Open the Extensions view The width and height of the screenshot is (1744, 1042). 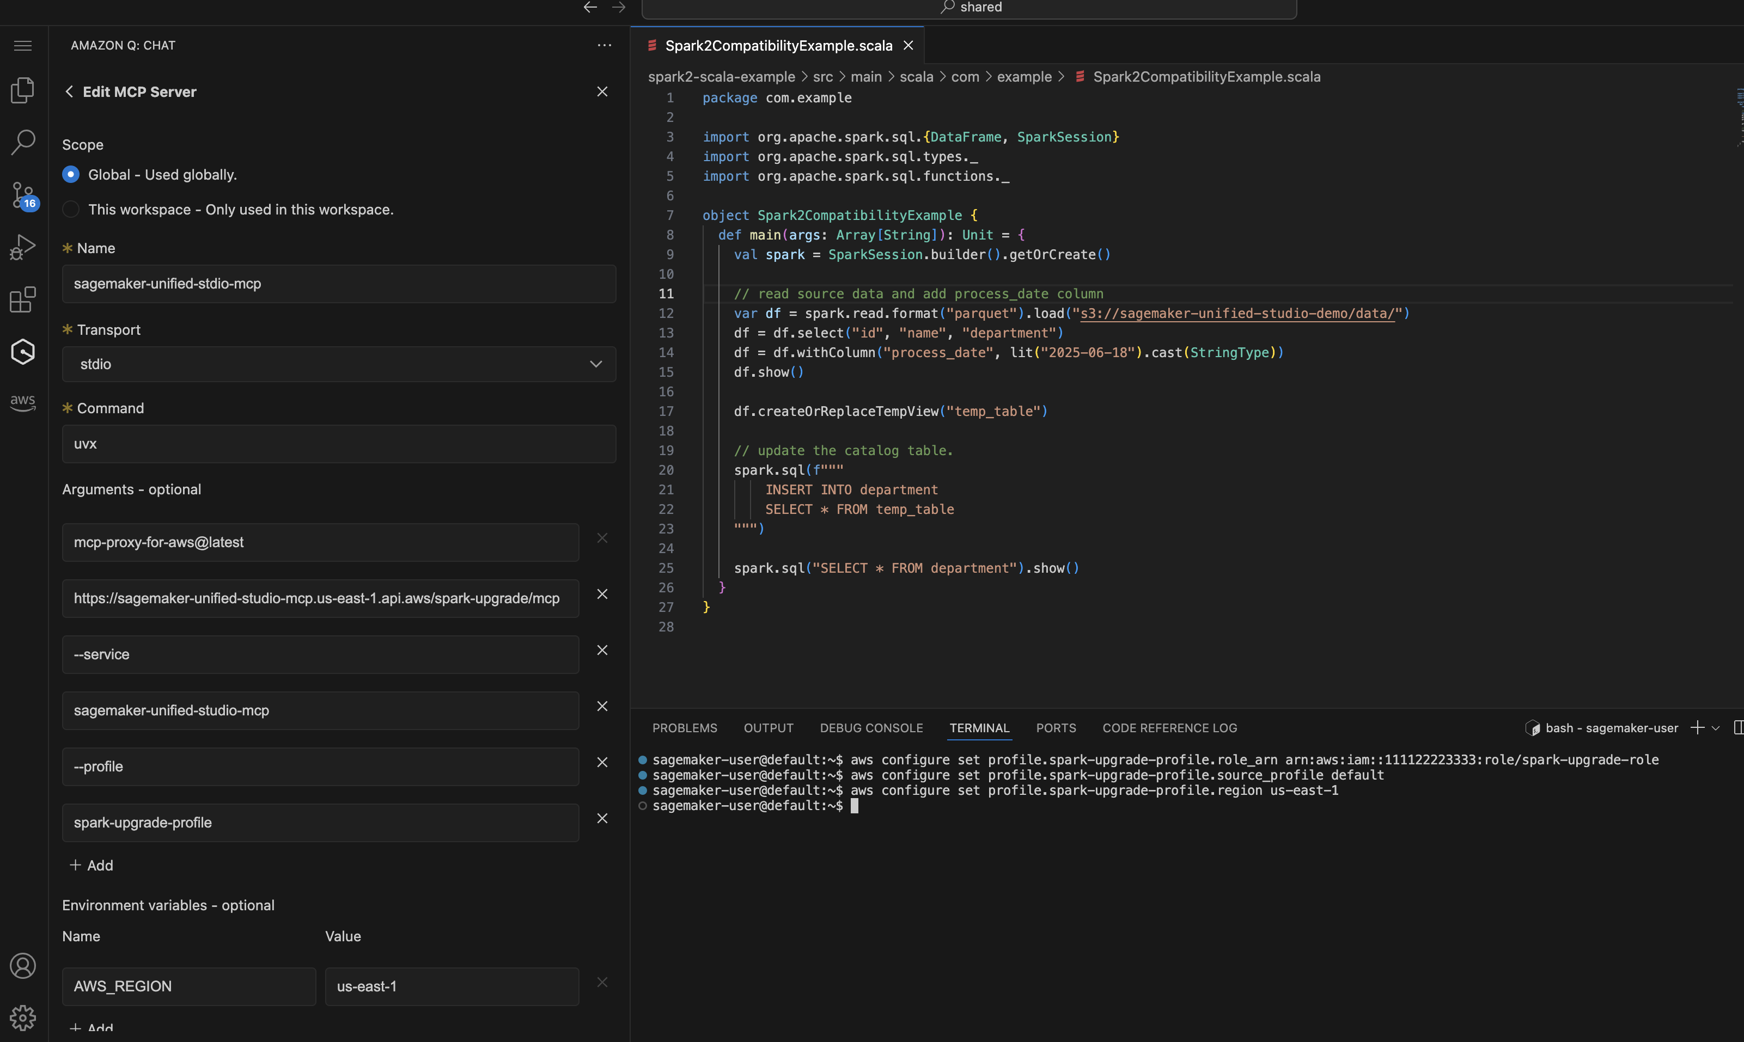(x=22, y=299)
